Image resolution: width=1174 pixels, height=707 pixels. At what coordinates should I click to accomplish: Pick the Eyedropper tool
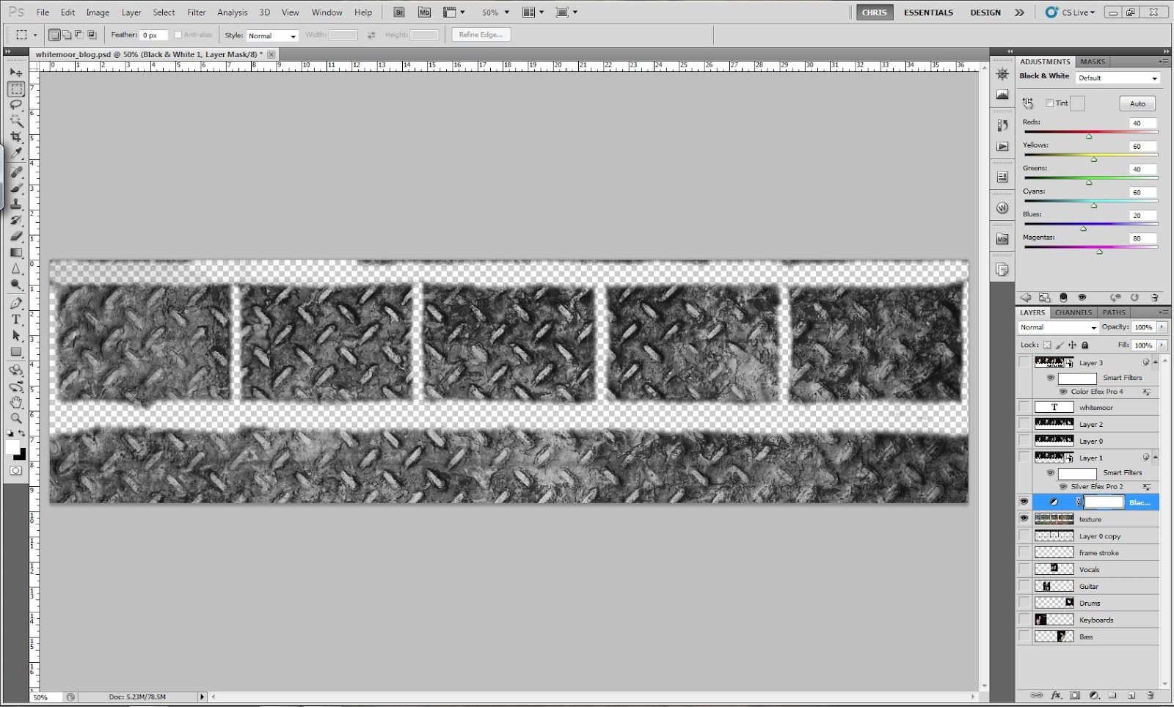16,154
